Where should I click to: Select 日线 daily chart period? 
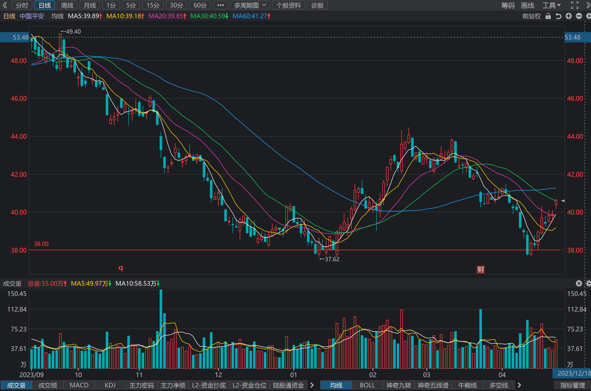(45, 5)
